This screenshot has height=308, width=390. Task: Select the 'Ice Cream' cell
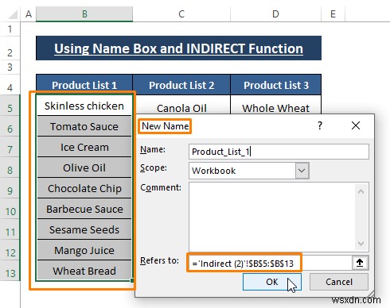click(x=84, y=147)
